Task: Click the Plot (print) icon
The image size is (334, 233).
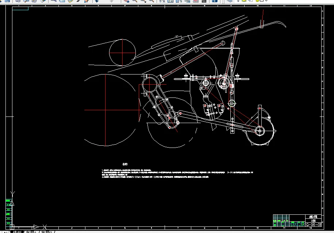Action: (18, 1)
